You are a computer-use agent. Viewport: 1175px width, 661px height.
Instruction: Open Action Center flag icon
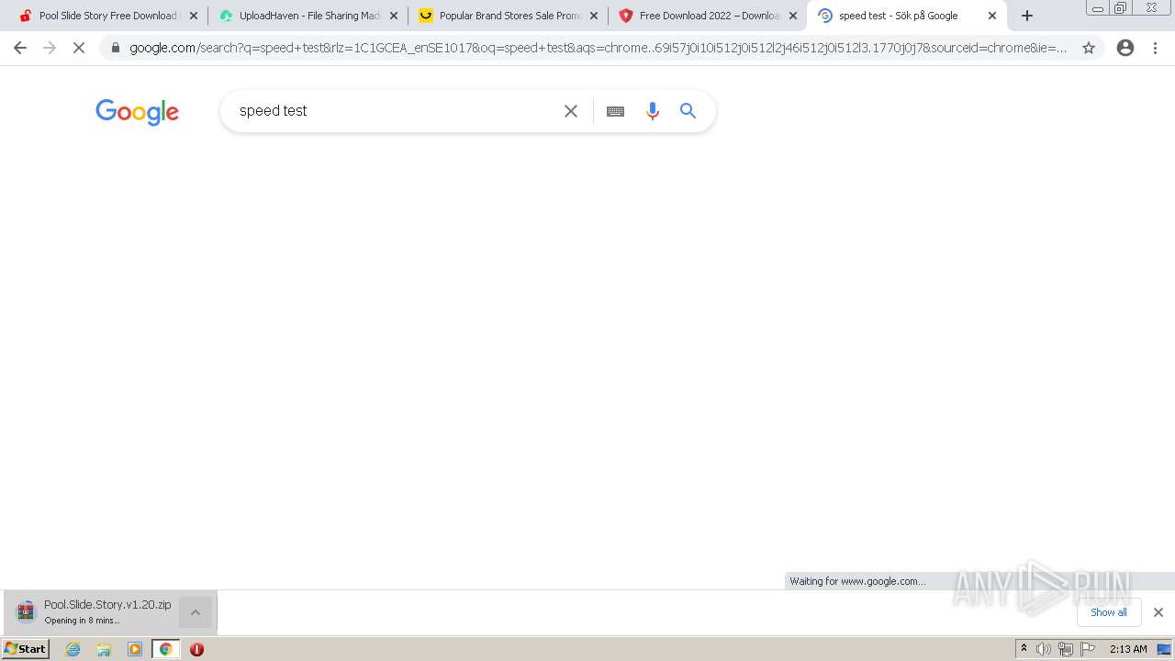(x=1088, y=649)
